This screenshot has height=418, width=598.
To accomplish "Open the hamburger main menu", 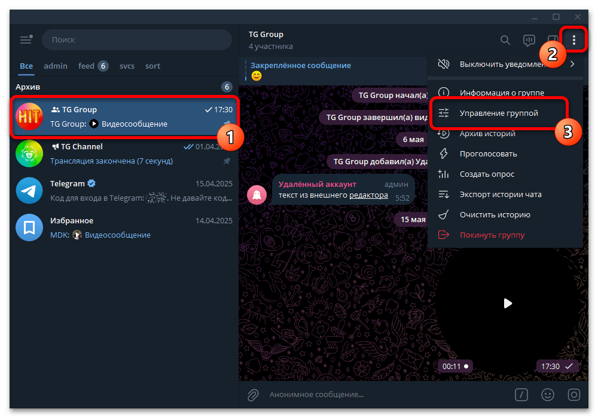I will [26, 39].
